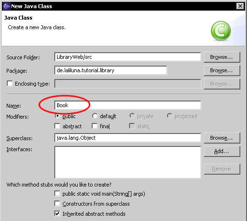247x221 pixels.
Task: Add an interface with Add button
Action: (222, 151)
